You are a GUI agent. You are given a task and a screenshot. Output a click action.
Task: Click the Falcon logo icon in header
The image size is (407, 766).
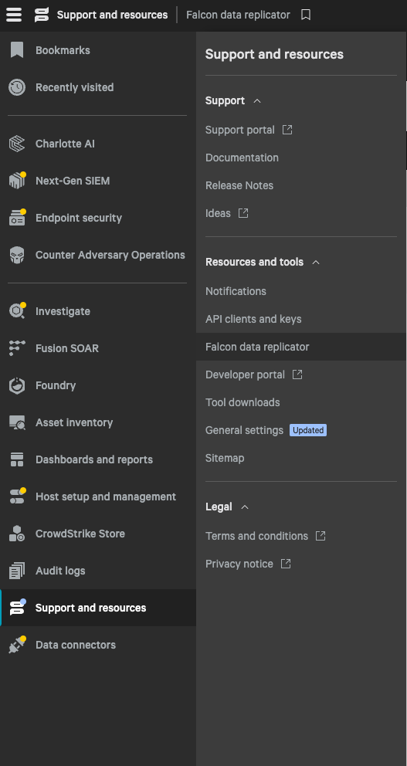[x=42, y=15]
